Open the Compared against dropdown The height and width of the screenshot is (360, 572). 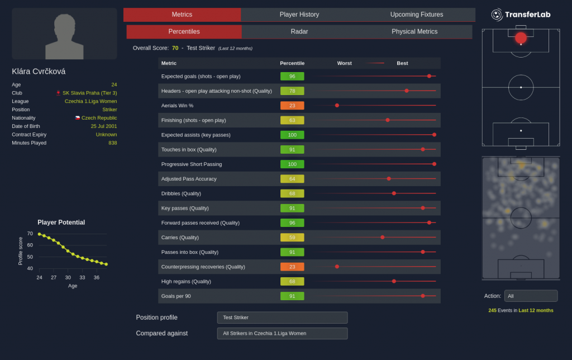[x=282, y=333]
